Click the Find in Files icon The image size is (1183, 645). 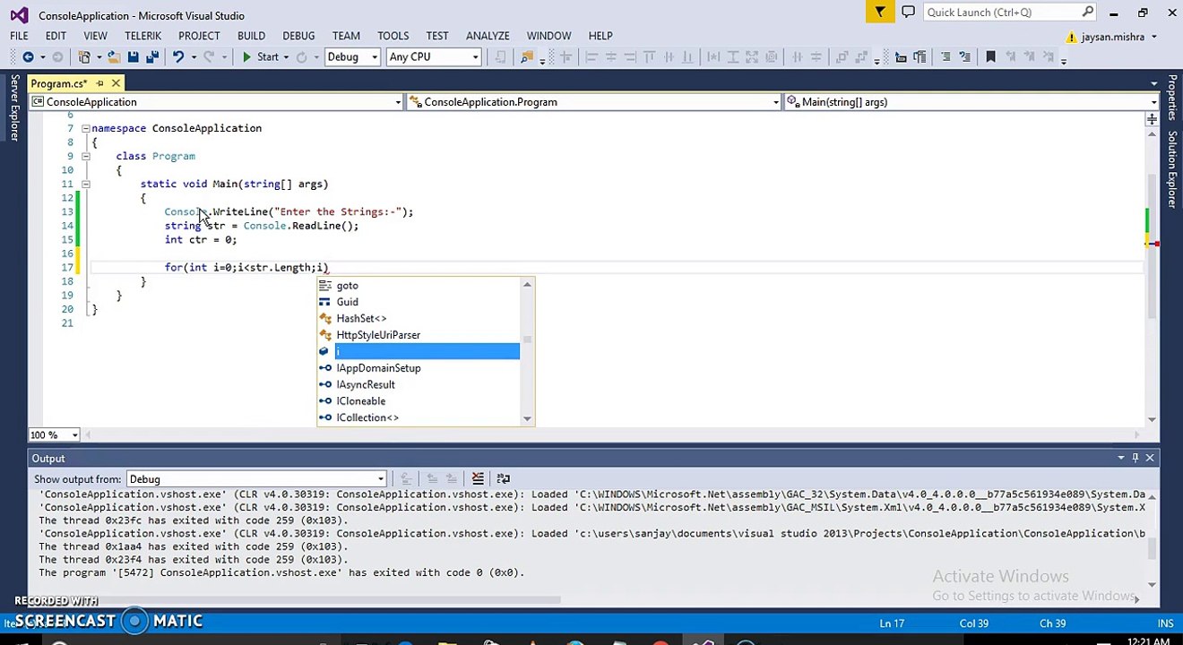tap(527, 57)
